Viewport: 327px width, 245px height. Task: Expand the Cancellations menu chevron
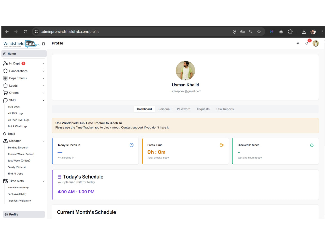pyautogui.click(x=43, y=71)
